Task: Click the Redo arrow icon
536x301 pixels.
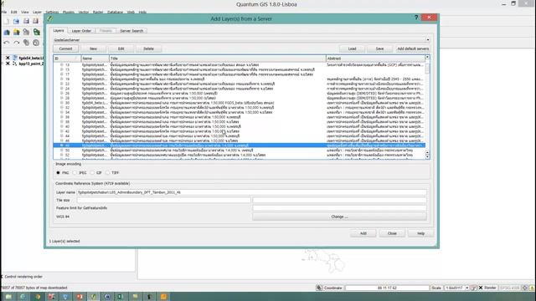Action: click(x=16, y=43)
